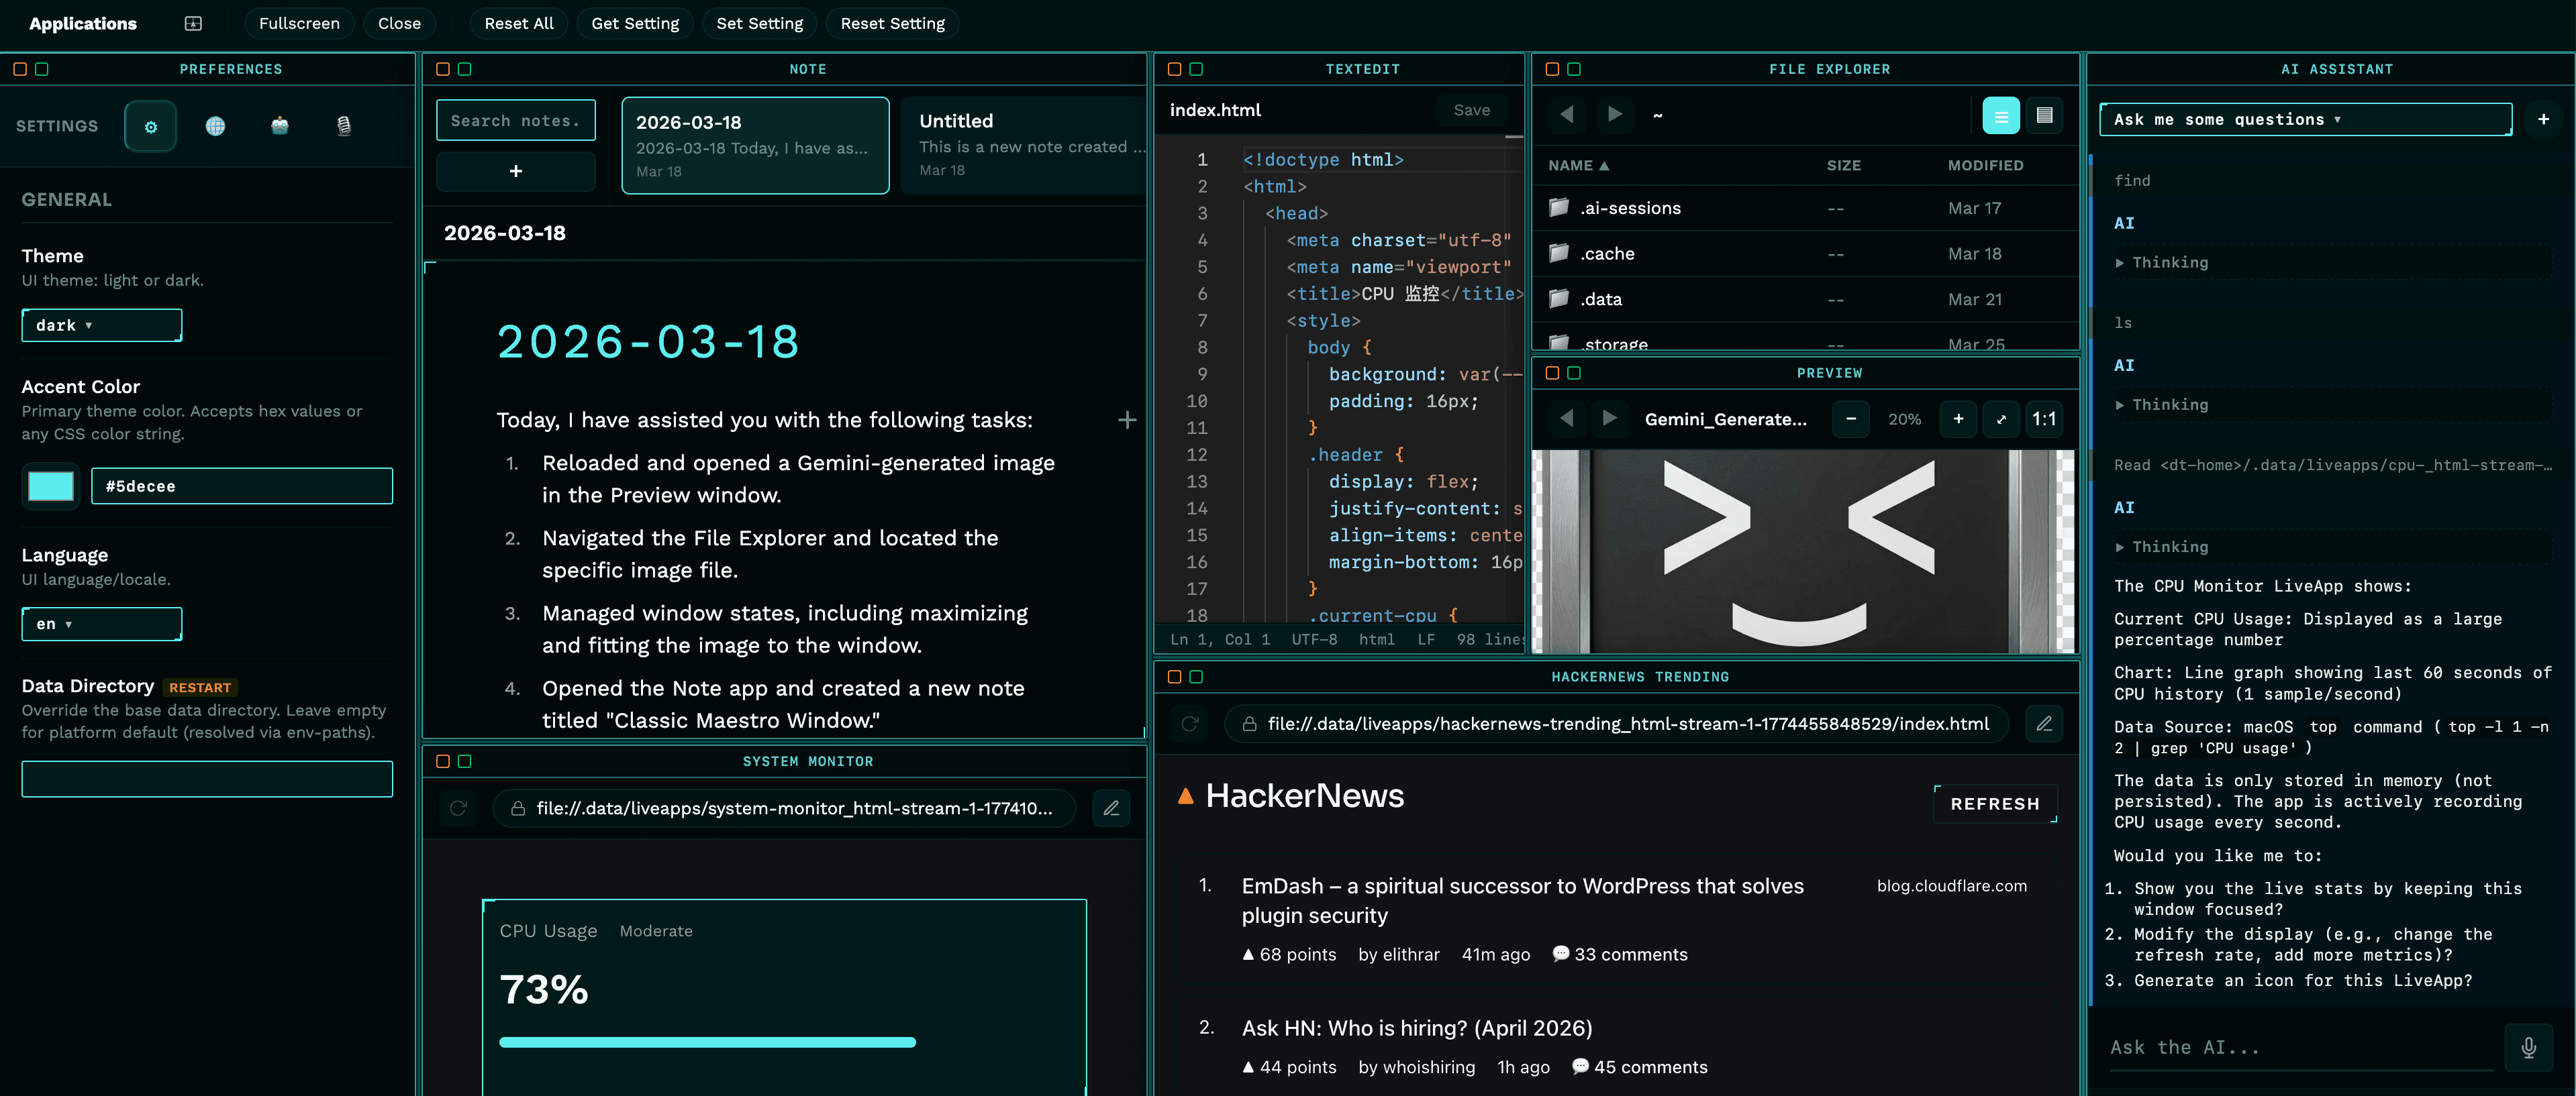The image size is (2576, 1096).
Task: Click the search notes input field
Action: pos(515,119)
